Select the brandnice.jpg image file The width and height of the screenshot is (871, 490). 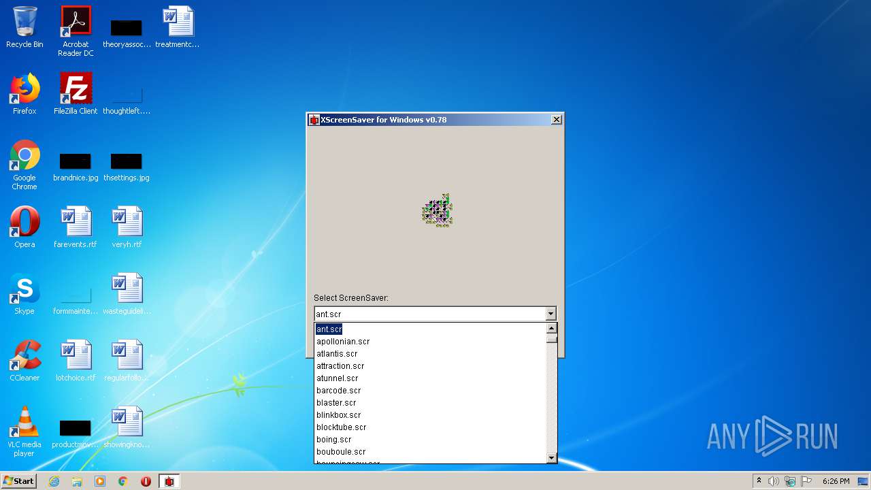pos(76,166)
